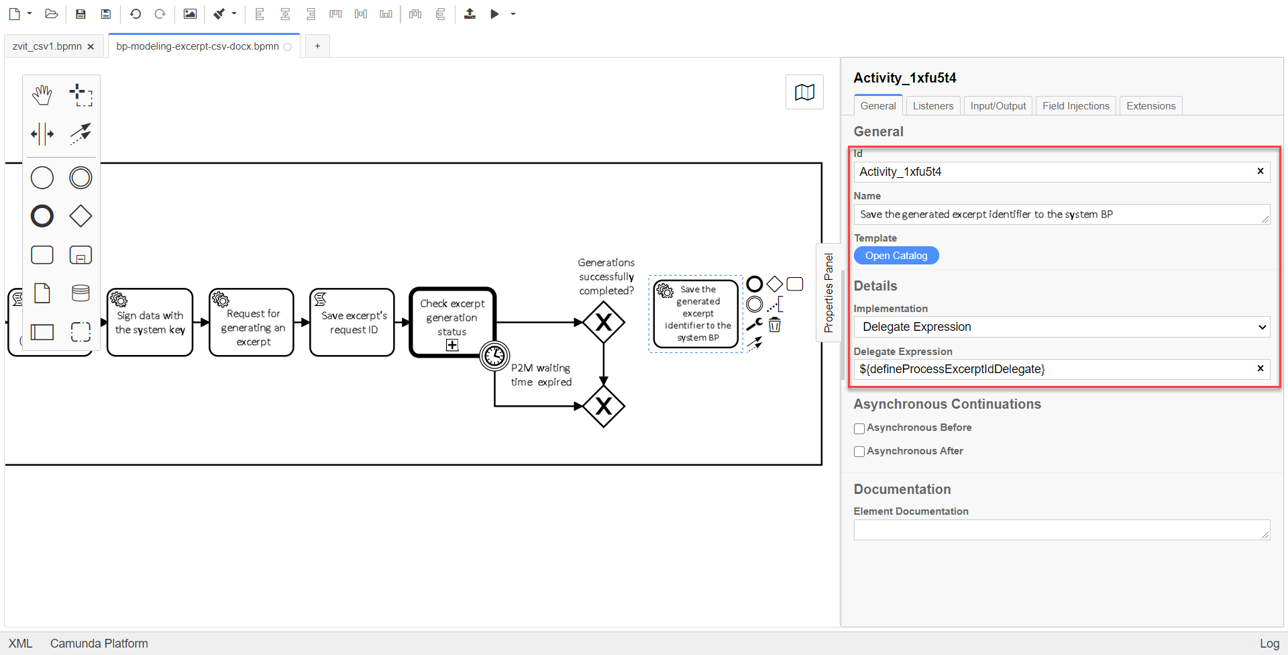Open the Listeners properties tab

coord(933,105)
